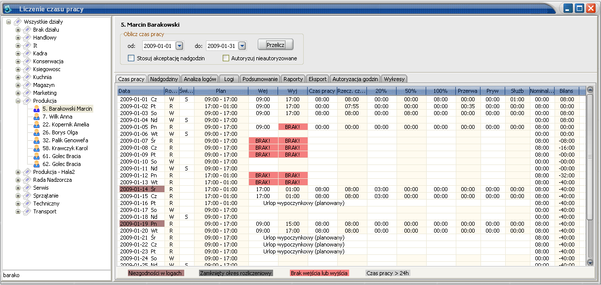This screenshot has width=601, height=285.
Task: Click the person icon beside 62. Golec Bracia
Action: click(37, 164)
